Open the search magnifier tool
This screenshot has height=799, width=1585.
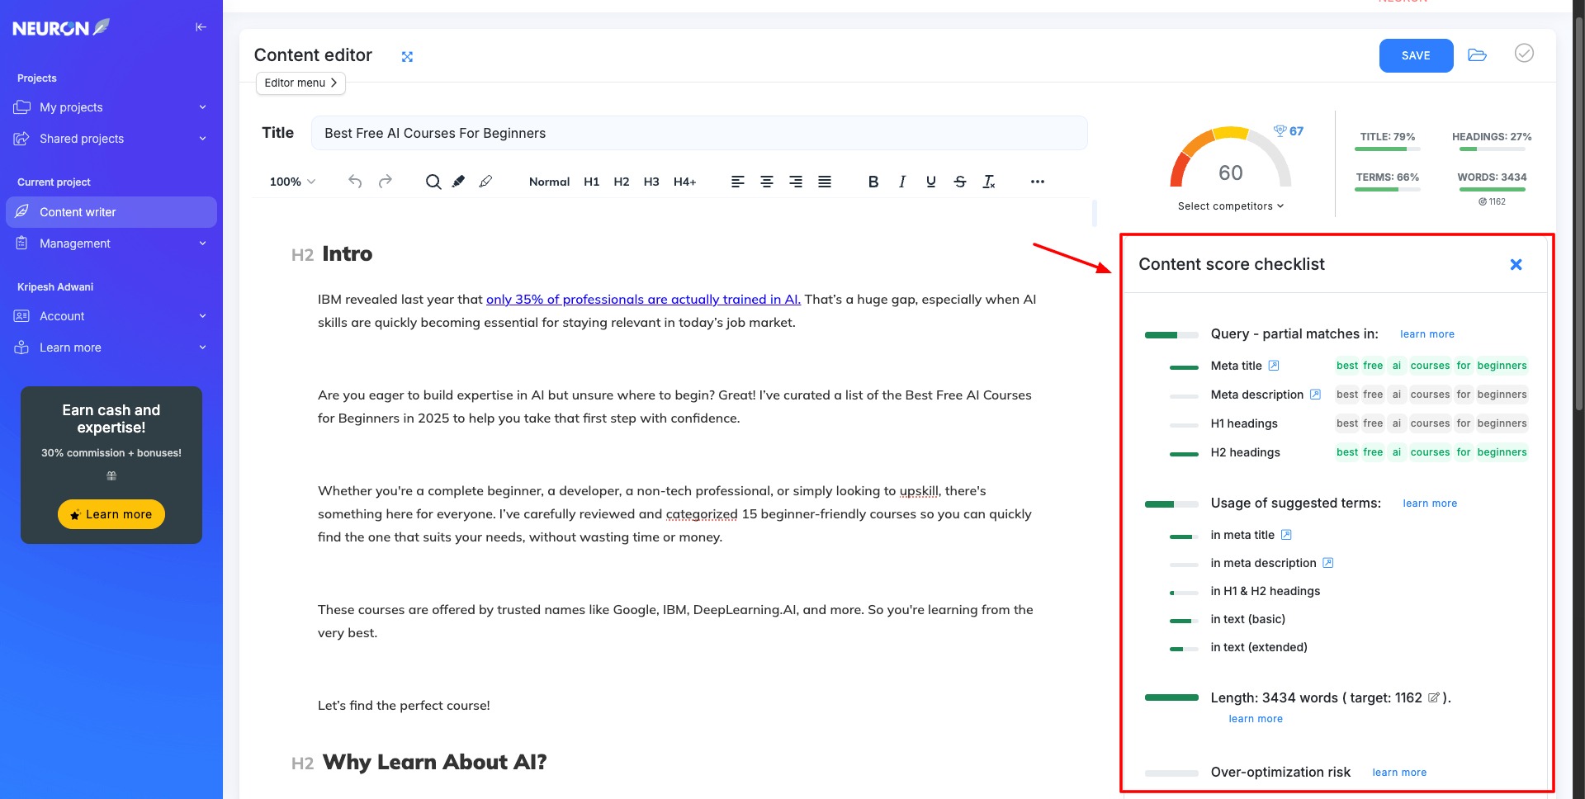pyautogui.click(x=433, y=182)
